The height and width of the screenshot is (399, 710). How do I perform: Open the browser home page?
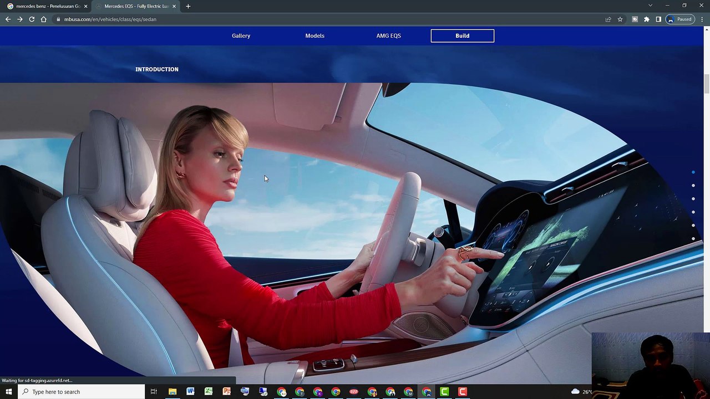point(44,19)
